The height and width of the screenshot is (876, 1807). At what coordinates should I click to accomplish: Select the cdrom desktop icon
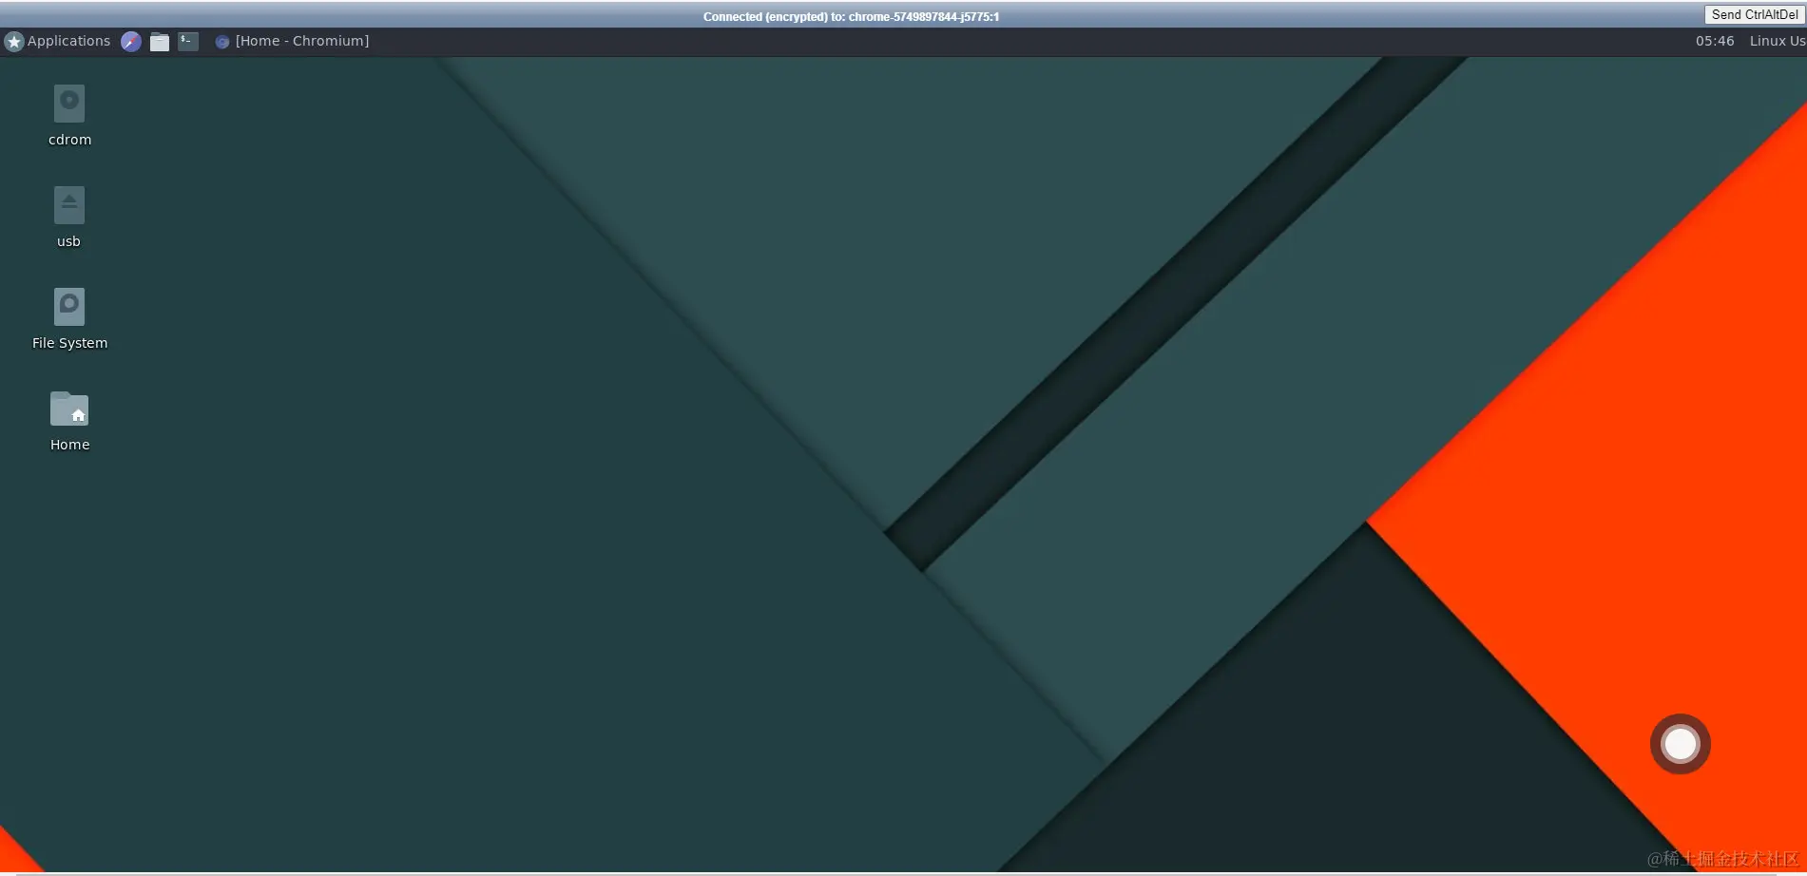click(x=69, y=116)
